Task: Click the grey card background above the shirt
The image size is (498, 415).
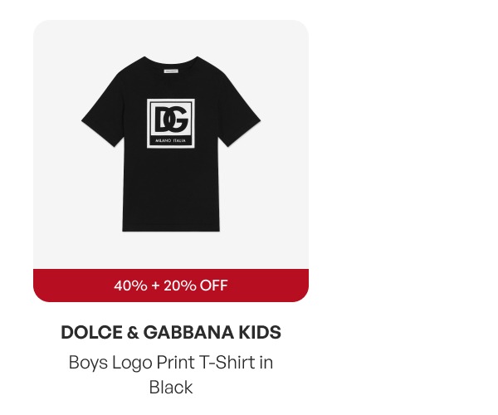Action: [x=171, y=37]
